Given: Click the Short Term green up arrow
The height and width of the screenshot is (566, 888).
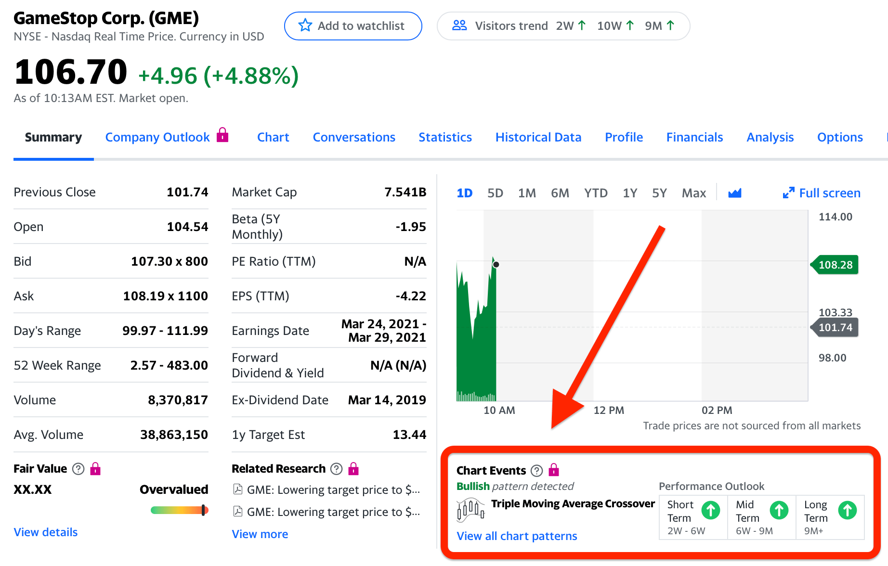Looking at the screenshot, I should [x=711, y=510].
